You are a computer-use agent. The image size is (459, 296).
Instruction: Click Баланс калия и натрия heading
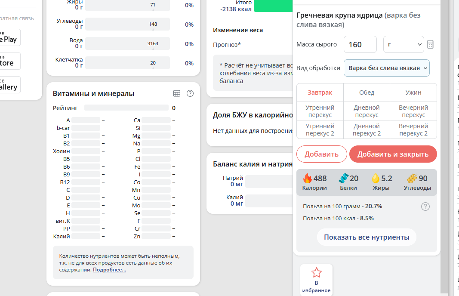click(x=253, y=164)
